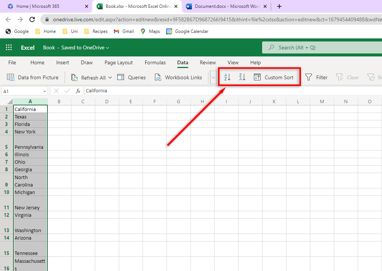Open the View ribbon tab
Image resolution: width=382 pixels, height=271 pixels.
(x=233, y=62)
